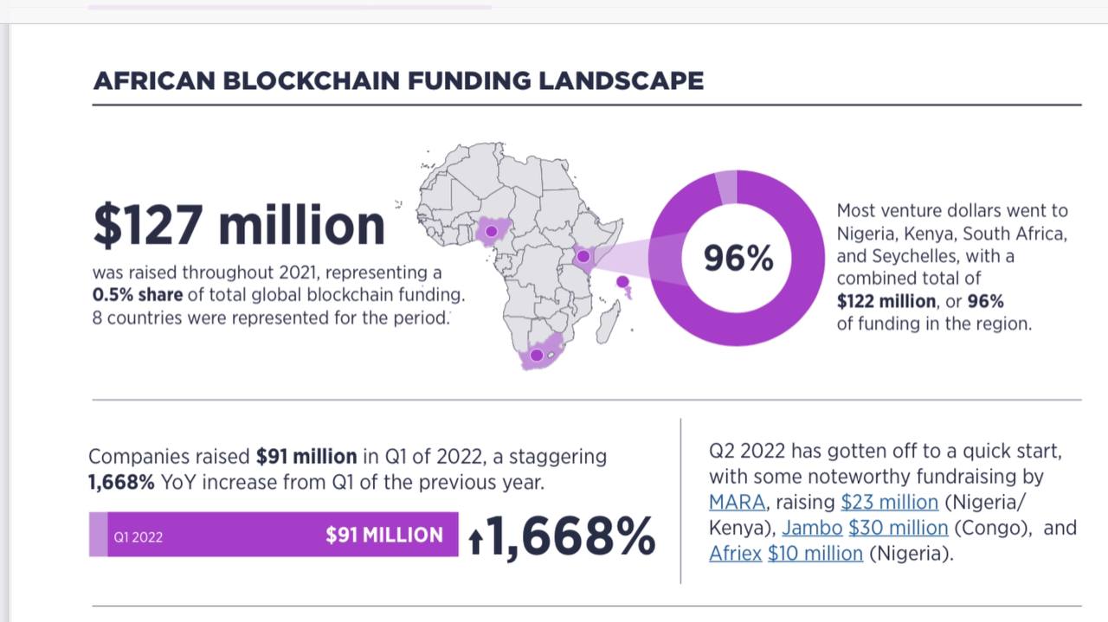Click the up arrow beside 1,668%
Image resolution: width=1108 pixels, height=622 pixels.
[474, 542]
